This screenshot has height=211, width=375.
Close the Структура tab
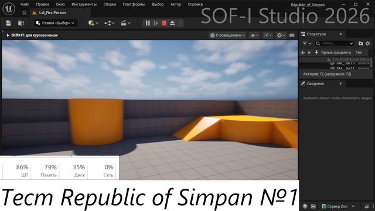[340, 34]
